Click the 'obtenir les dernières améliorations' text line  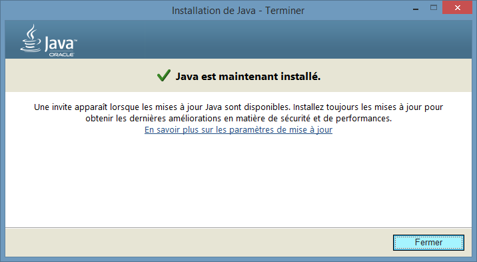tap(153, 119)
